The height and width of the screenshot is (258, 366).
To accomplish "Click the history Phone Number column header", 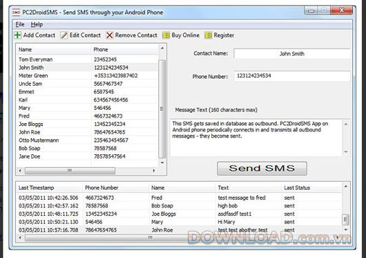I will click(115, 187).
